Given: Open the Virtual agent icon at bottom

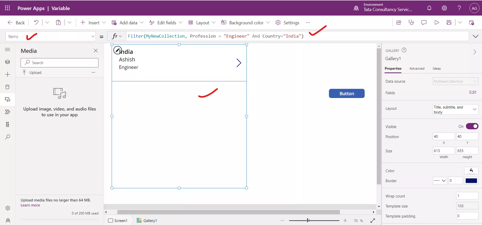Looking at the screenshot, I should tap(8, 220).
